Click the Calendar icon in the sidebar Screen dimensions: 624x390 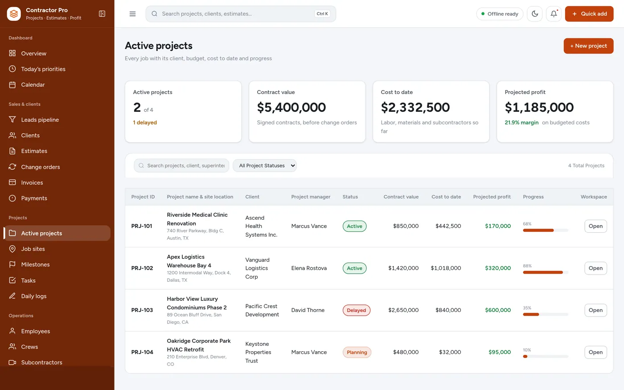tap(12, 85)
